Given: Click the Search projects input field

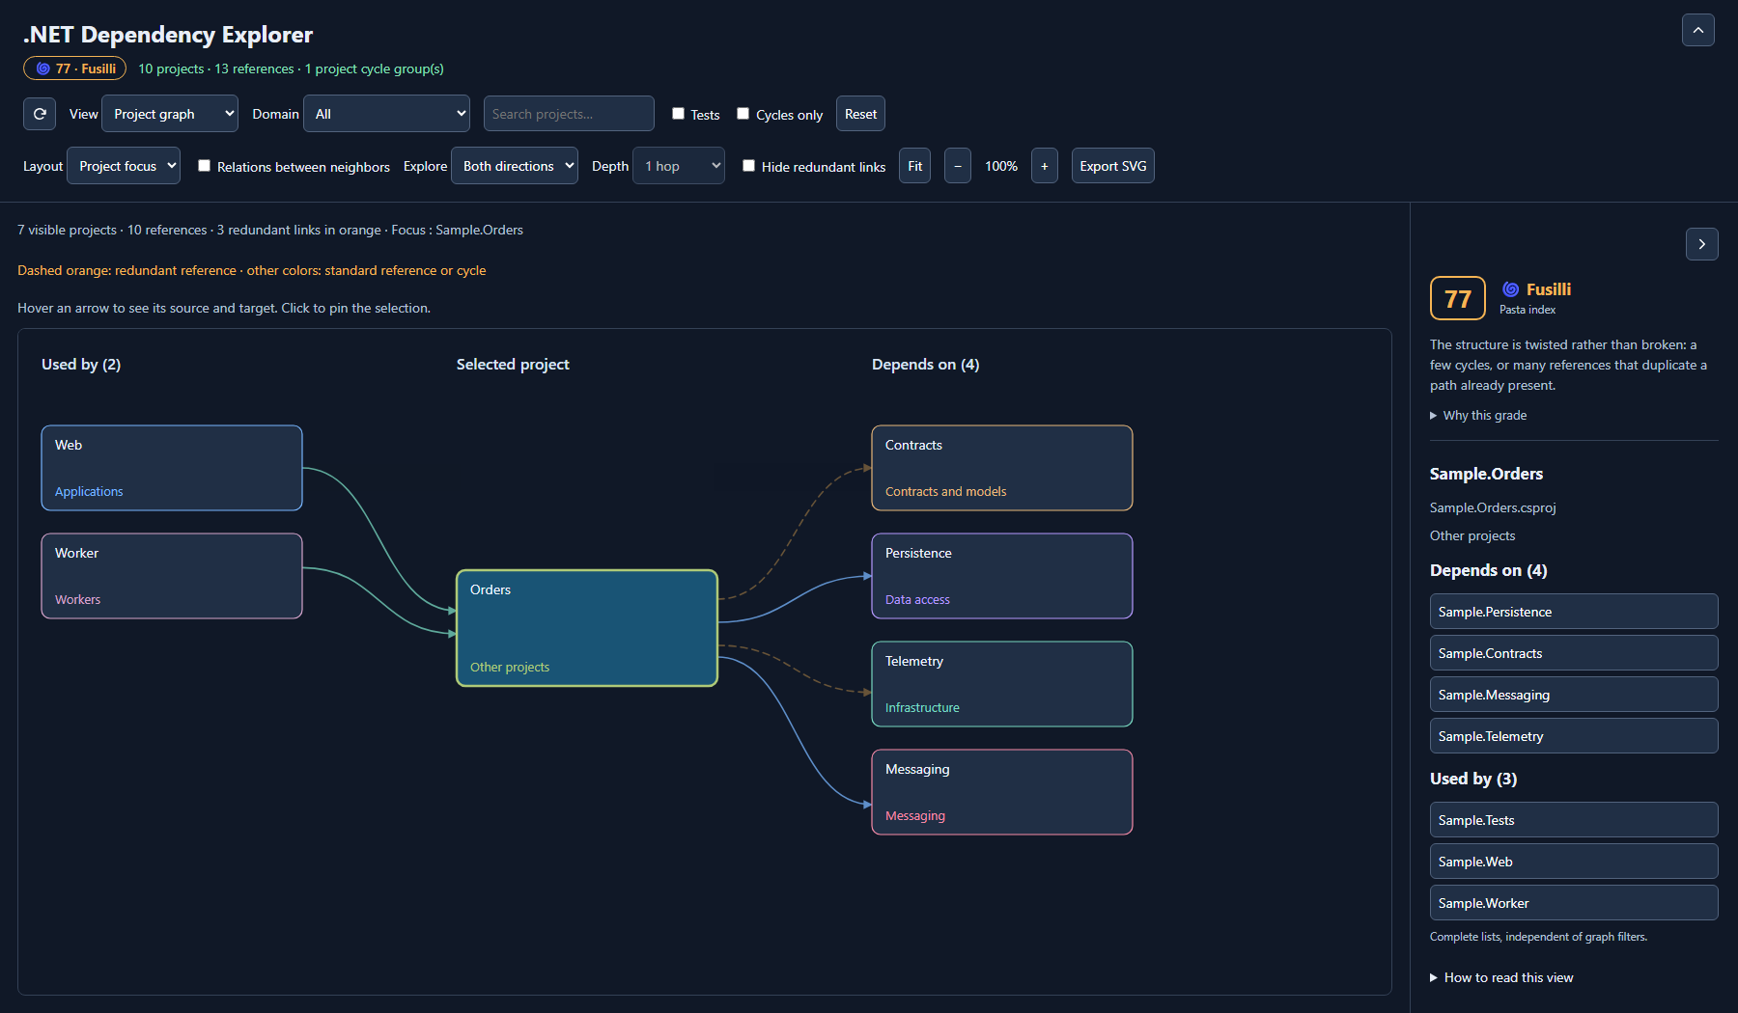Looking at the screenshot, I should click(569, 114).
